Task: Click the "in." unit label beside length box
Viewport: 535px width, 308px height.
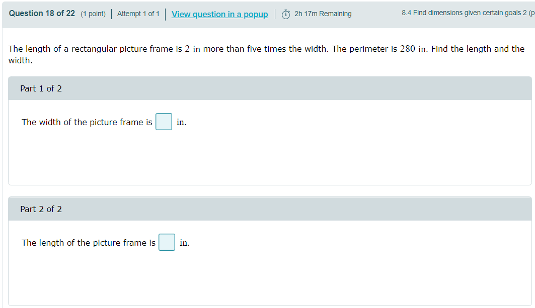Action: [x=184, y=243]
